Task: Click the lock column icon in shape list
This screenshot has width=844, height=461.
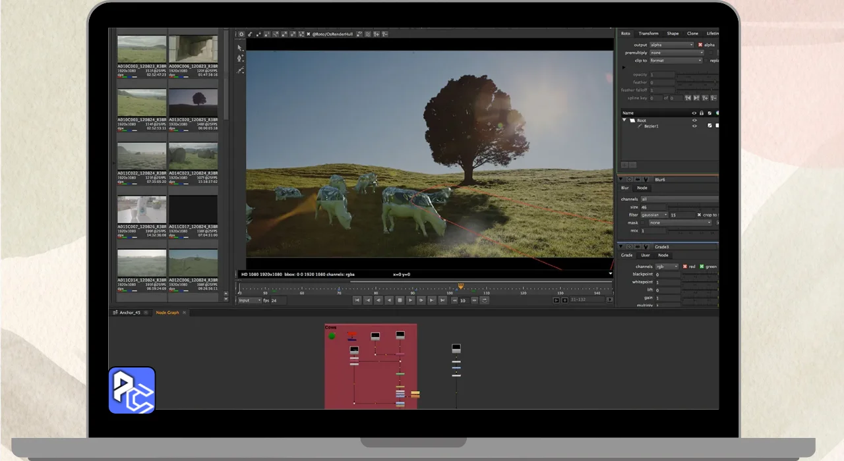Action: point(702,113)
